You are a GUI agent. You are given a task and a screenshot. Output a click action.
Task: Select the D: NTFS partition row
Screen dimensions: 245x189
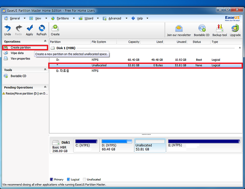point(146,60)
